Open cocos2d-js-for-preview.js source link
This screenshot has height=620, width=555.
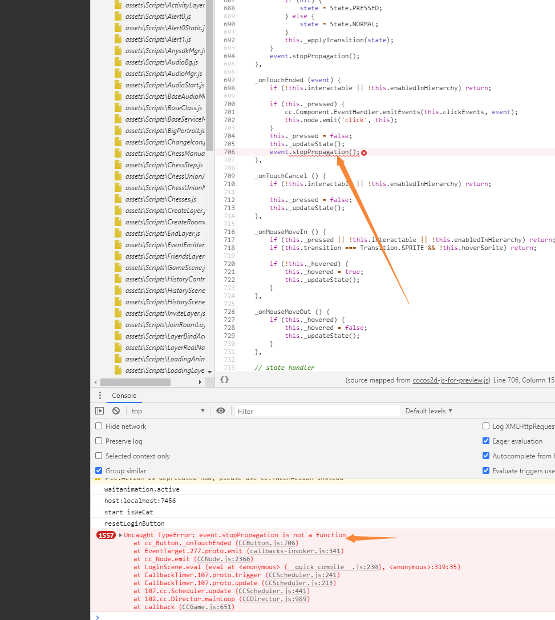pyautogui.click(x=451, y=380)
